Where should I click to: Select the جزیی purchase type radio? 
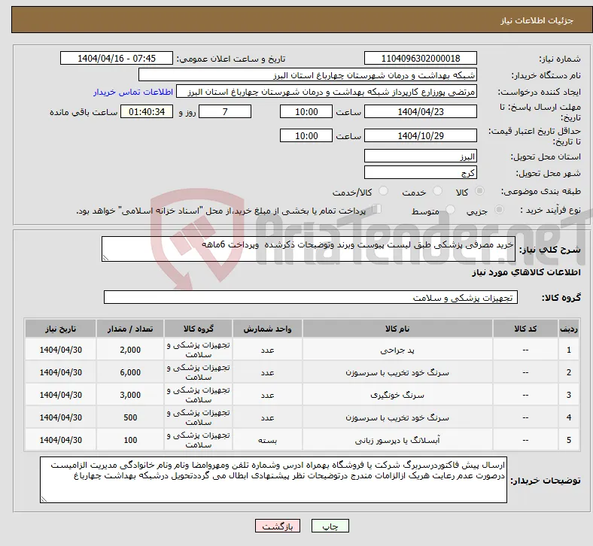tap(499, 209)
